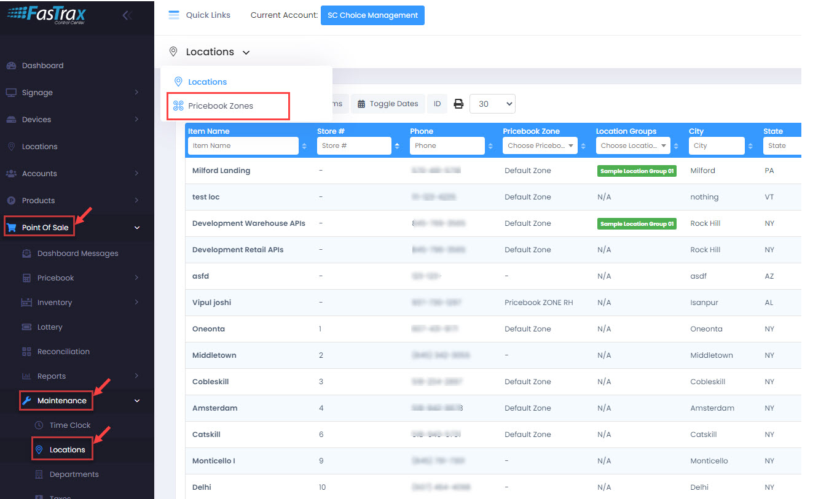Click Vipul joshi location name
Viewport: 837px width, 499px height.
[x=212, y=303]
